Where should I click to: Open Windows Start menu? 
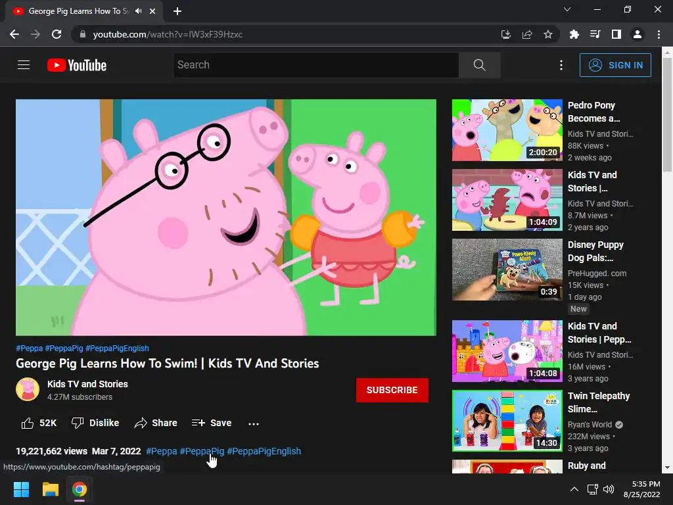21,489
